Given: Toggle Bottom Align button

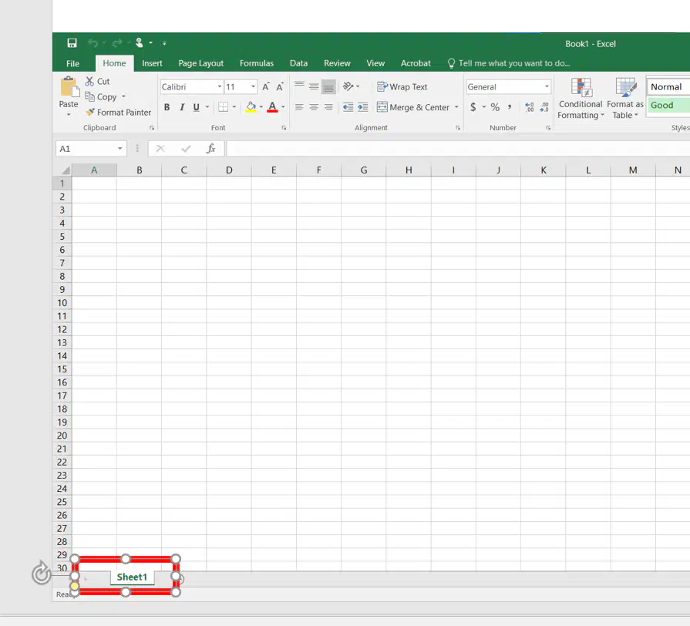Looking at the screenshot, I should [328, 86].
